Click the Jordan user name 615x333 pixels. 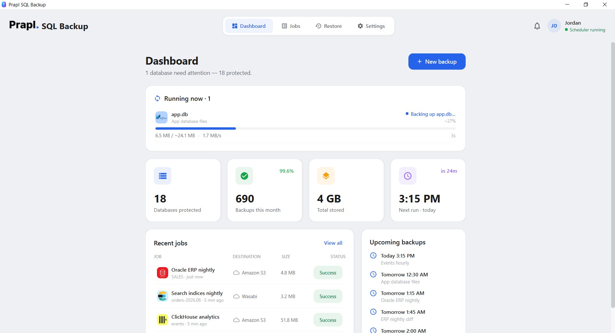(573, 23)
